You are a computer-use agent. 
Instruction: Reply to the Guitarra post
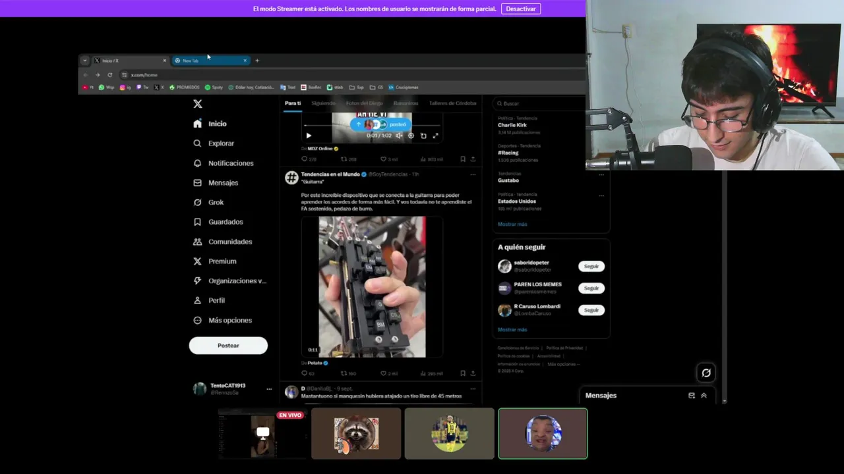click(308, 373)
